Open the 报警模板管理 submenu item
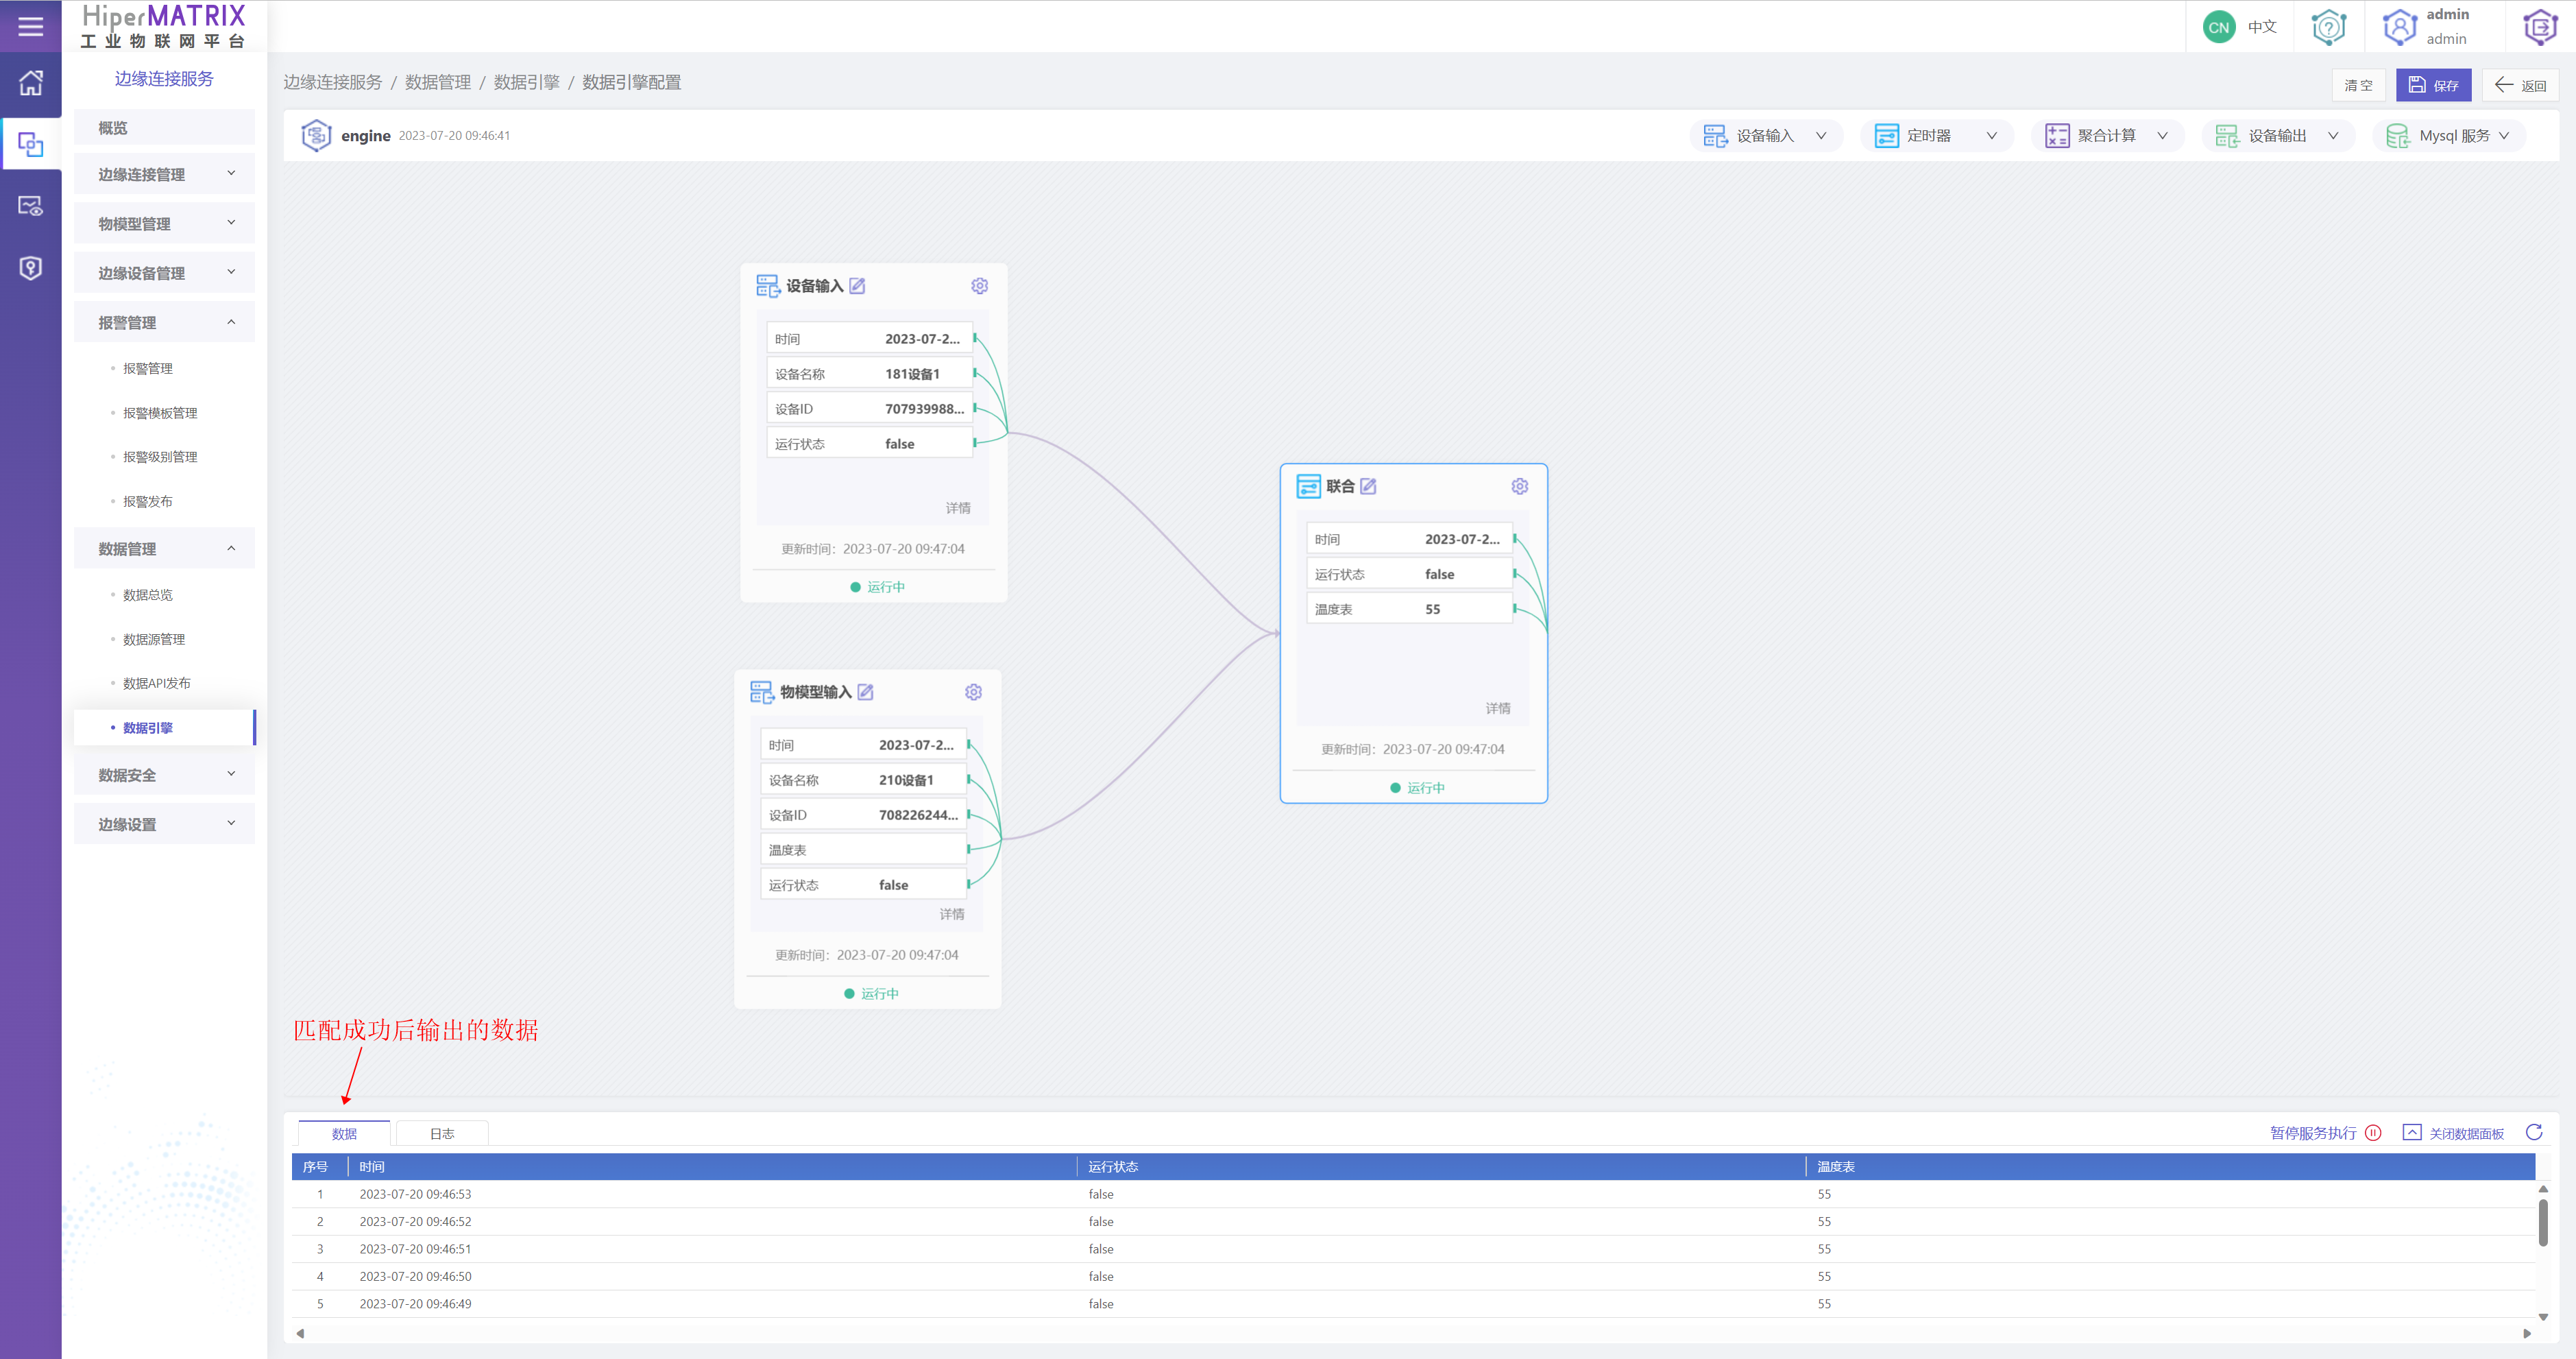The height and width of the screenshot is (1359, 2576). tap(160, 412)
